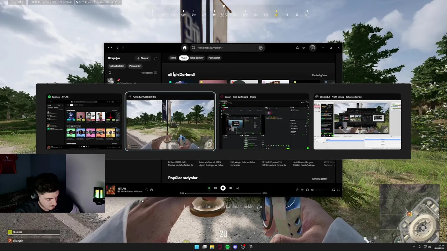
Task: Go forward with Spotify's right arrow
Action: pos(123,48)
